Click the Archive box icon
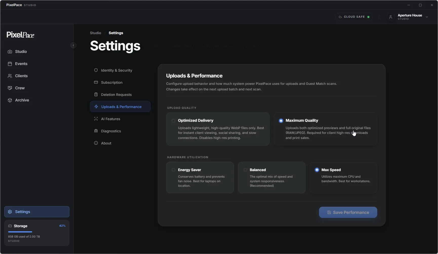This screenshot has height=254, width=438. click(10, 100)
